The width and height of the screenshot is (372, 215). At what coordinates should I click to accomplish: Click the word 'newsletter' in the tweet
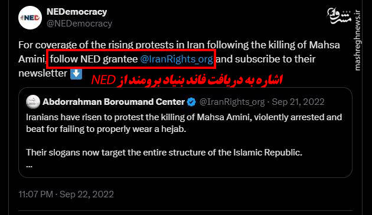pyautogui.click(x=43, y=74)
